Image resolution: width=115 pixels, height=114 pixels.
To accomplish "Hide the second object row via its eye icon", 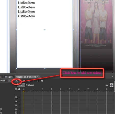I will tap(16, 101).
